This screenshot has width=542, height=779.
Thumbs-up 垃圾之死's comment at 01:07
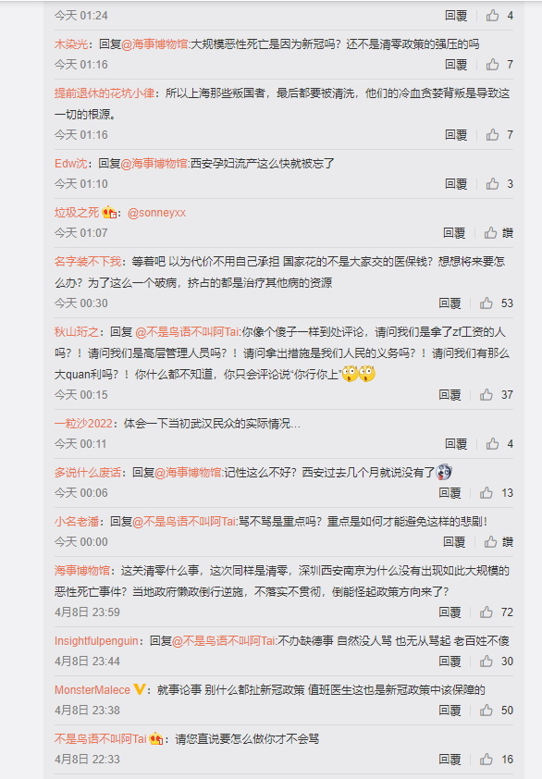[490, 232]
